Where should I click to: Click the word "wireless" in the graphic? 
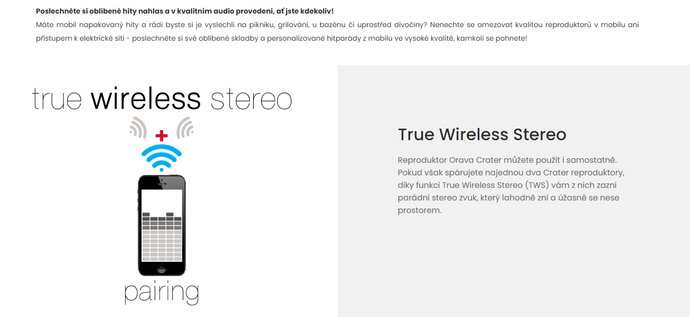pyautogui.click(x=146, y=99)
